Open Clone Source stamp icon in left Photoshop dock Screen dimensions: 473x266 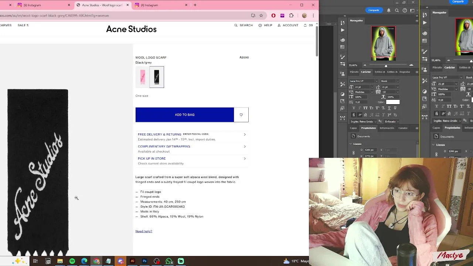tap(343, 74)
